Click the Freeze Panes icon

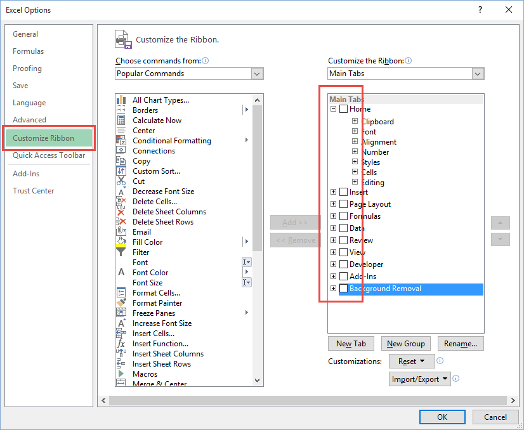tap(121, 313)
